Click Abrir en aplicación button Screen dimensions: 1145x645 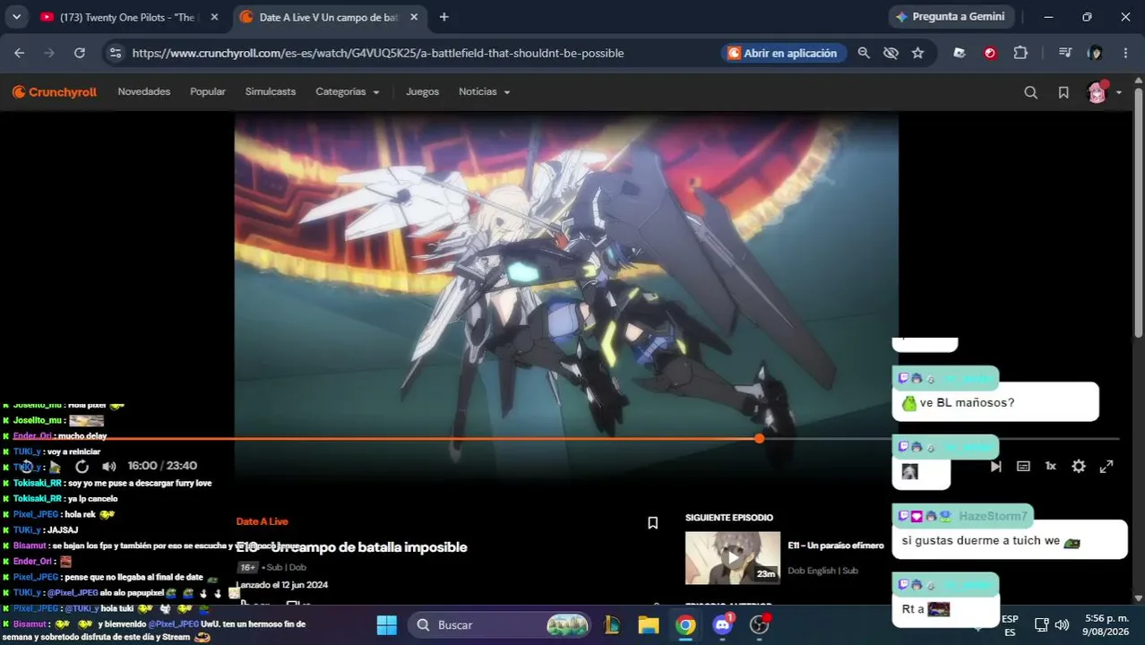(x=782, y=53)
